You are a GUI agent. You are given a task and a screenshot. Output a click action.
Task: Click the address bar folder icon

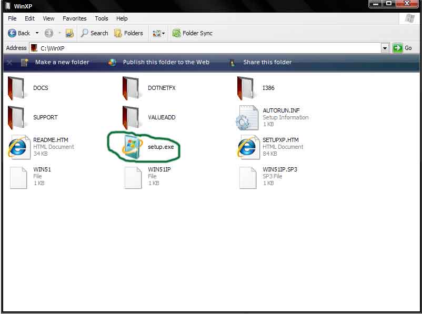[x=34, y=48]
